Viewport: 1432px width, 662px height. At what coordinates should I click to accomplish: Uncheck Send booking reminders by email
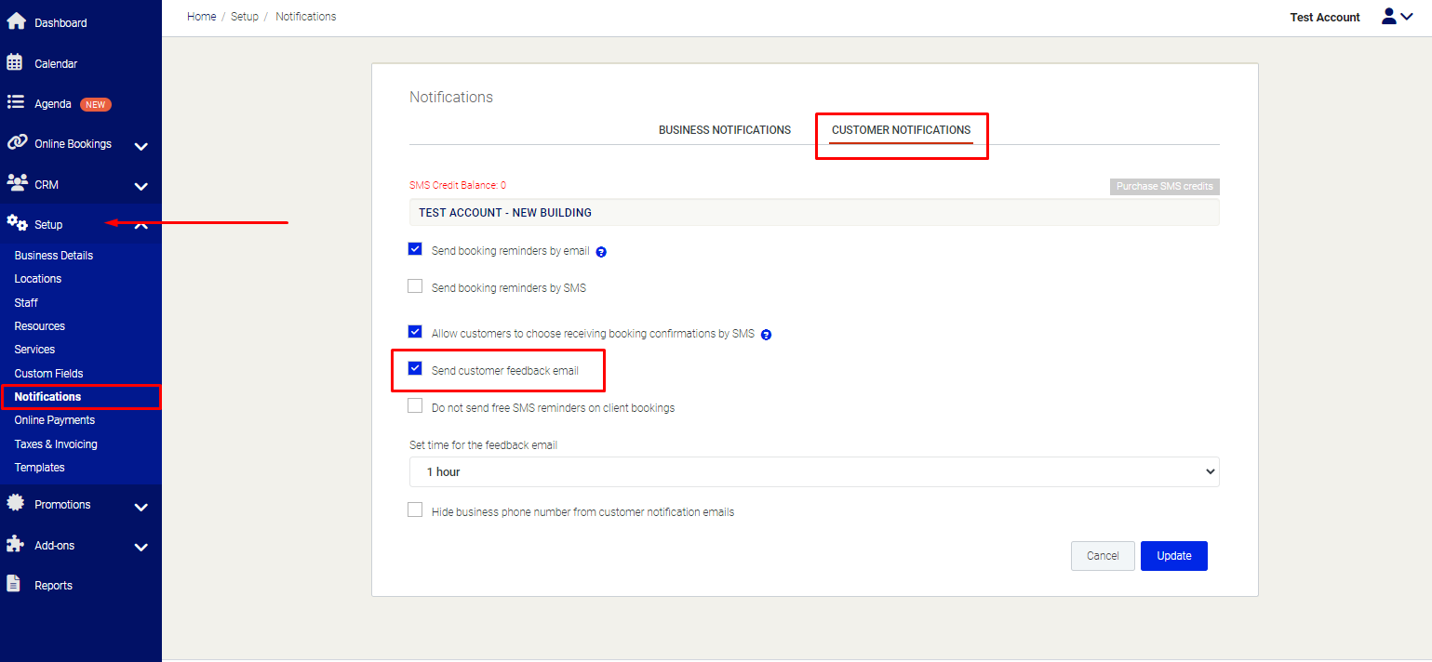[415, 249]
